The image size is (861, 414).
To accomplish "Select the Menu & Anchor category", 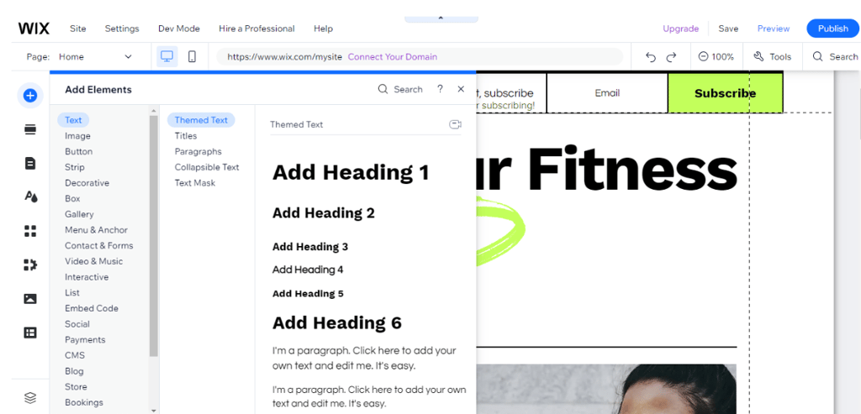I will tap(96, 230).
